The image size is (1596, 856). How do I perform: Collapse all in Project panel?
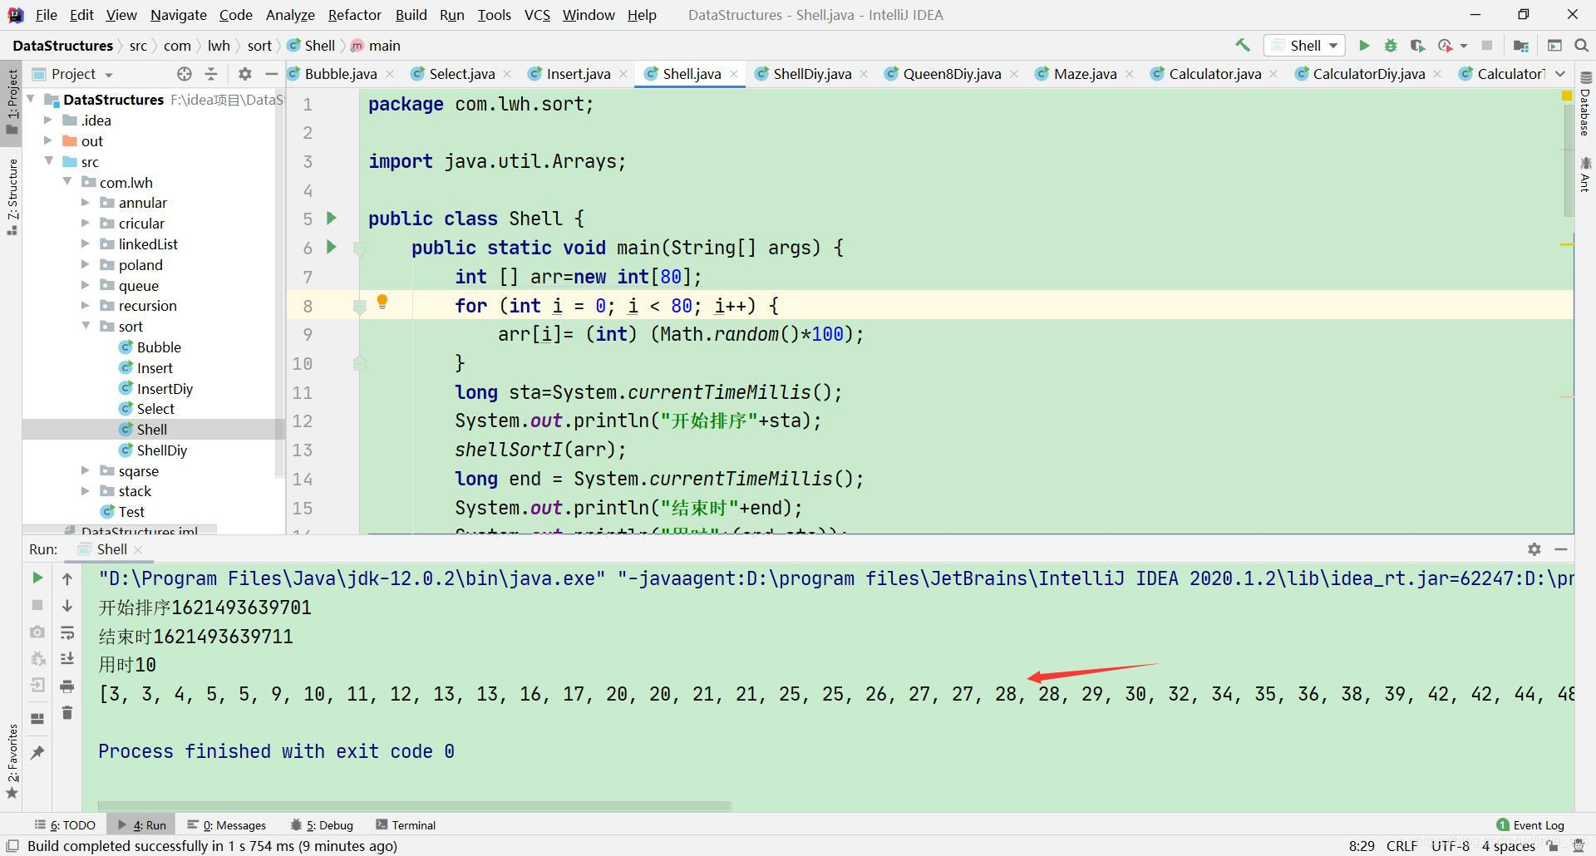pos(211,74)
